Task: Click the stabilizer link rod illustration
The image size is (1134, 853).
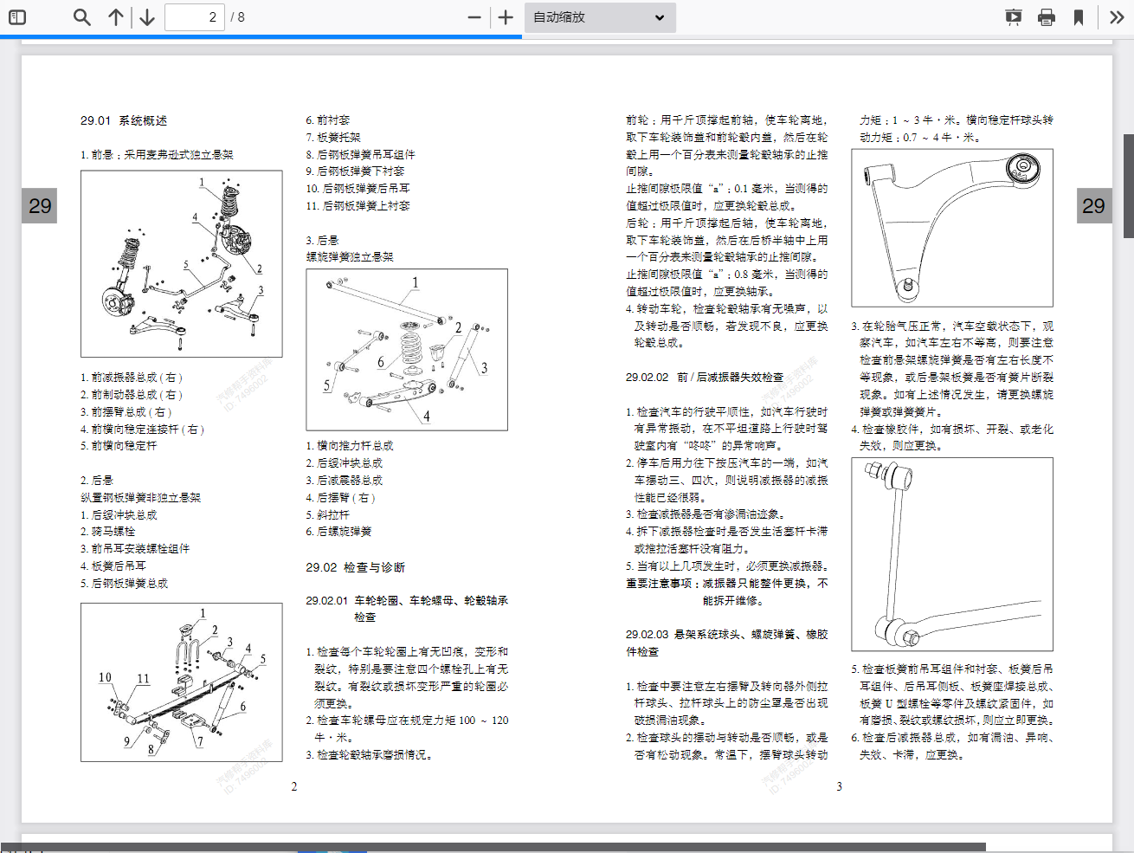Action: click(952, 554)
